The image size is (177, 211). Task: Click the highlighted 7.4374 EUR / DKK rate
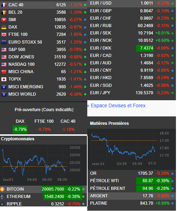pyautogui.click(x=145, y=48)
